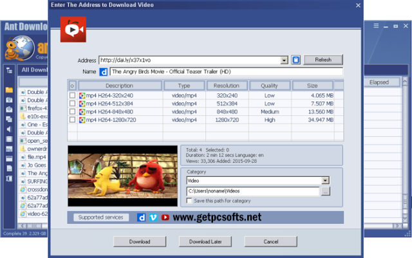The height and width of the screenshot is (258, 412).
Task: Open the Category Video dropdown
Action: [x=325, y=181]
